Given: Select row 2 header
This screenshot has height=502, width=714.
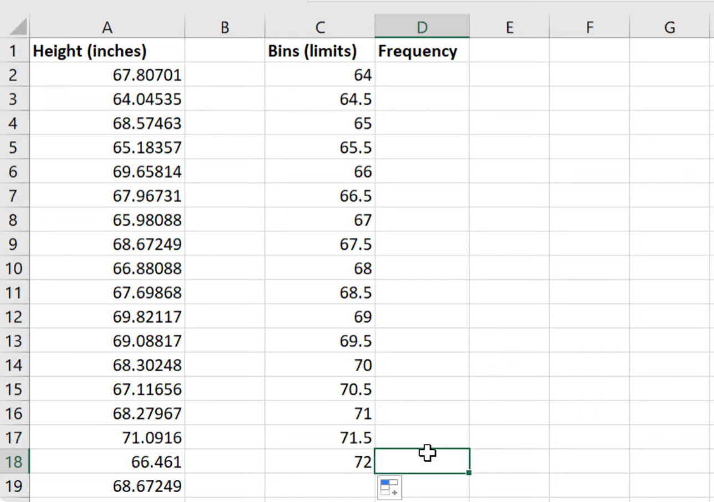Looking at the screenshot, I should 14,75.
